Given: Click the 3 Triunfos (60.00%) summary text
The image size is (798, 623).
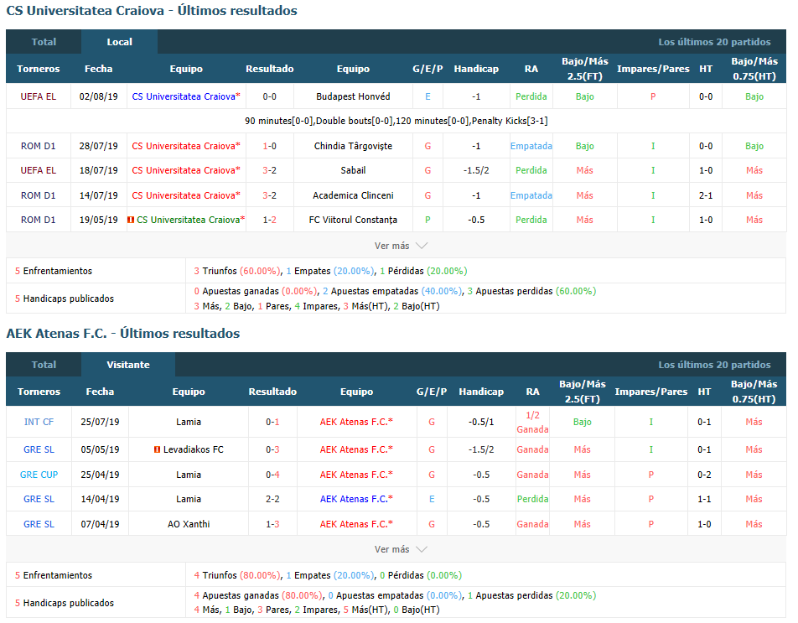Looking at the screenshot, I should point(237,271).
